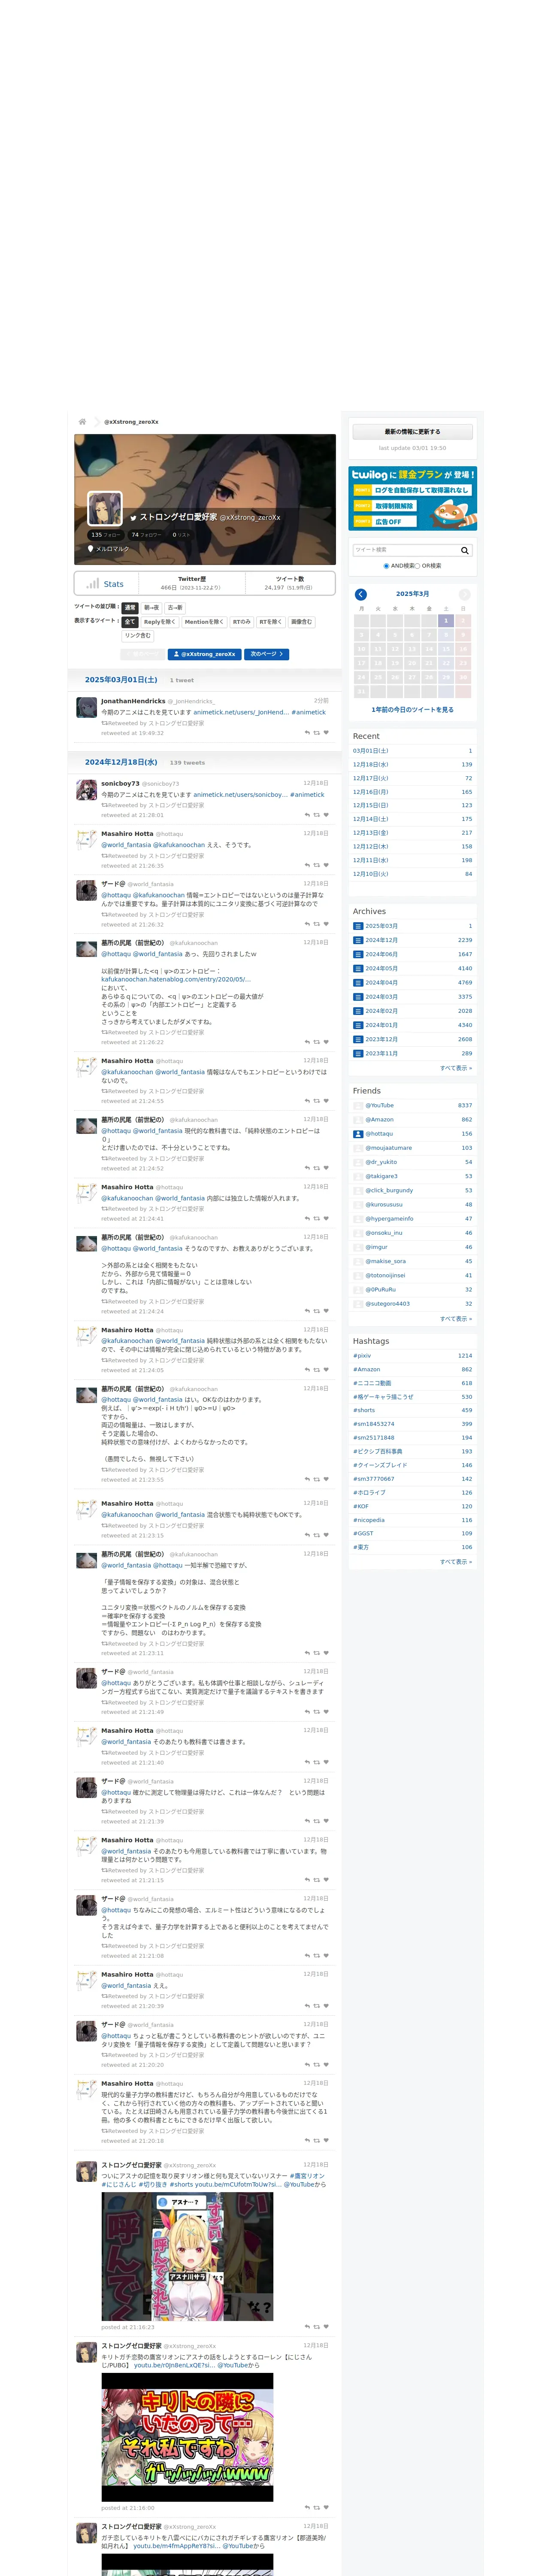The height and width of the screenshot is (2576, 551).
Task: Click the user icon beside @hottaqu
Action: (x=358, y=1134)
